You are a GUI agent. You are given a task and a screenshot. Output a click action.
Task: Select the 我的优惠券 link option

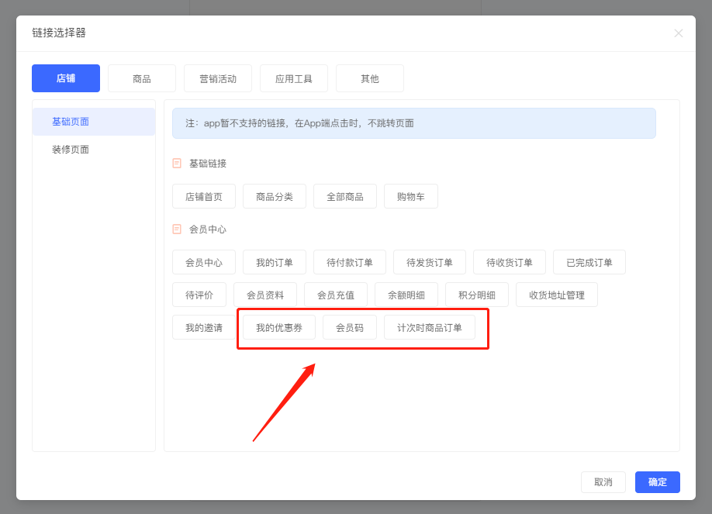click(279, 328)
